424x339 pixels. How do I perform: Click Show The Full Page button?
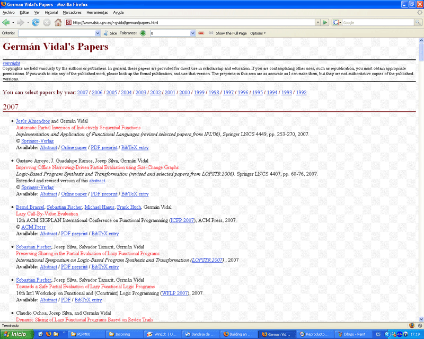(228, 33)
